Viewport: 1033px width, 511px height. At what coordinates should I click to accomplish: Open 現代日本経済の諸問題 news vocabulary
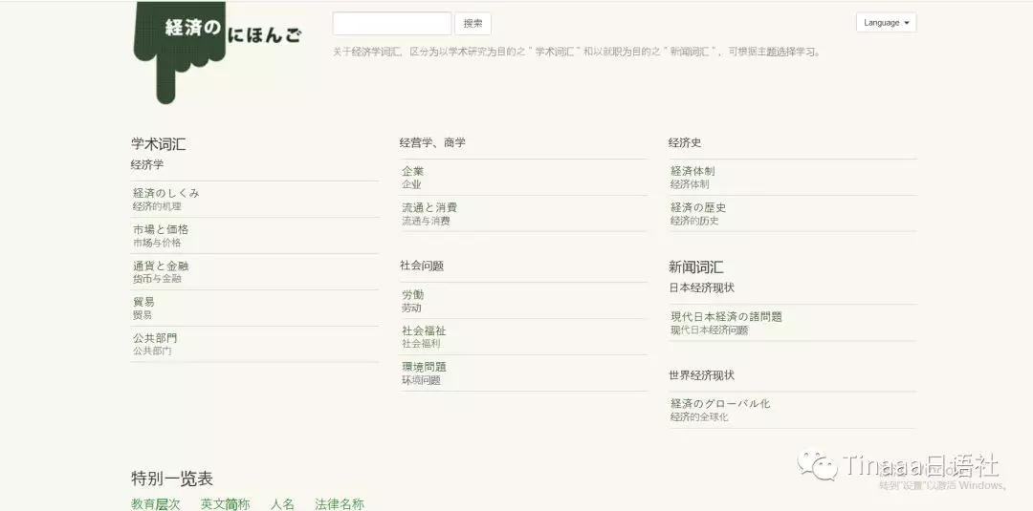(726, 316)
